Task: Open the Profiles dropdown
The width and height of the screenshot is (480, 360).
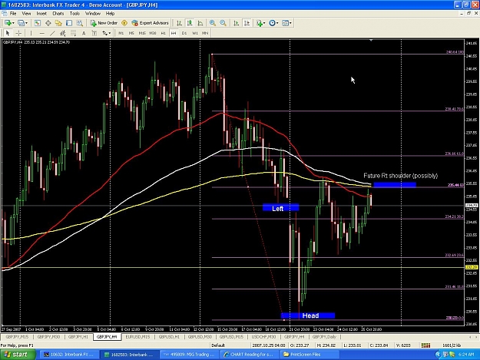Action: pos(22,23)
